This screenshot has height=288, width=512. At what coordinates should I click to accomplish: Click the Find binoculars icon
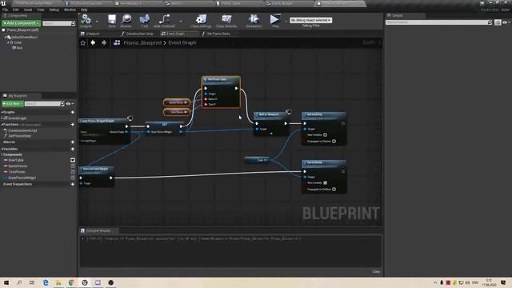point(145,19)
